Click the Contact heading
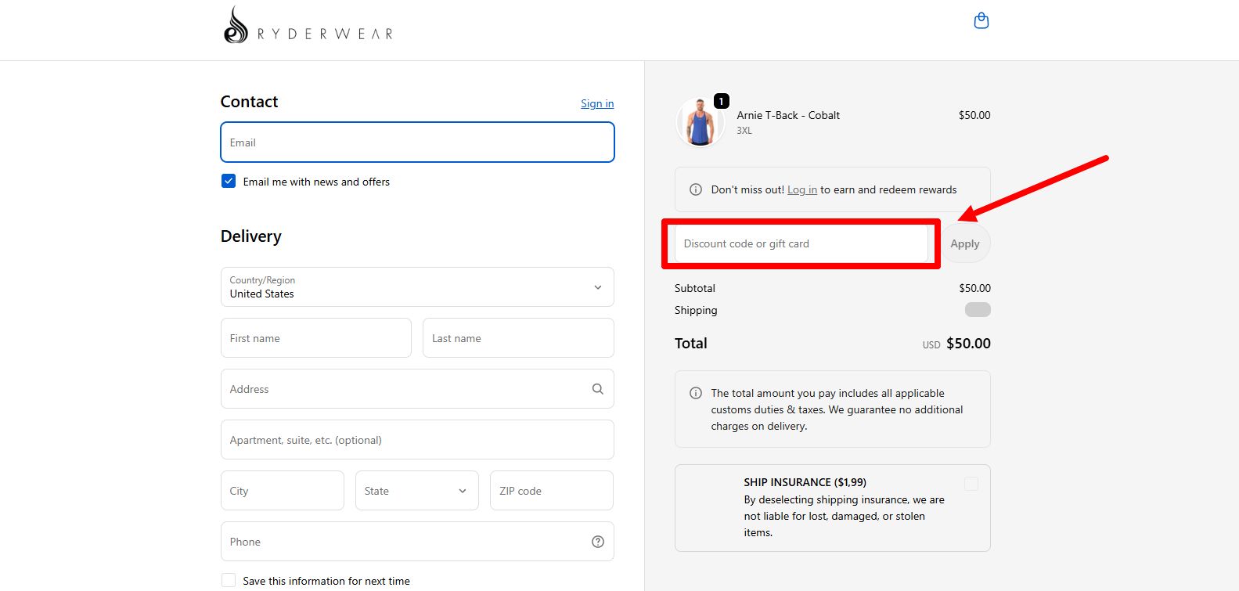1239x591 pixels. (249, 102)
